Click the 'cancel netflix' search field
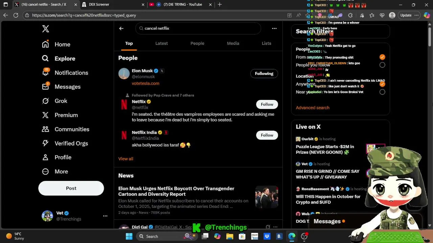 (x=198, y=28)
